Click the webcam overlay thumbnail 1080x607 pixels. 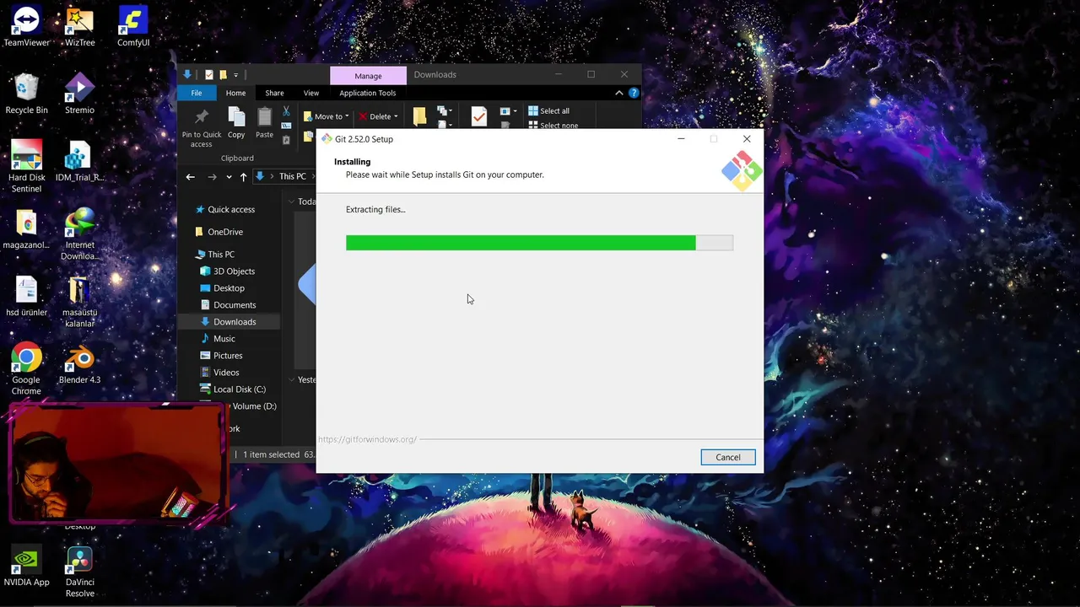click(x=118, y=462)
